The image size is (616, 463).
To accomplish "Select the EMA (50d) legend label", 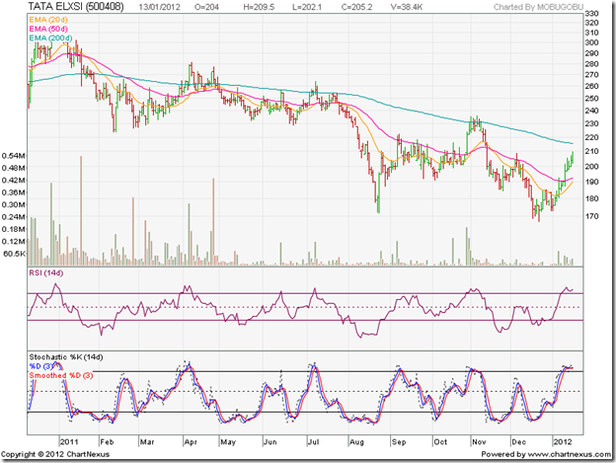I will (x=49, y=29).
